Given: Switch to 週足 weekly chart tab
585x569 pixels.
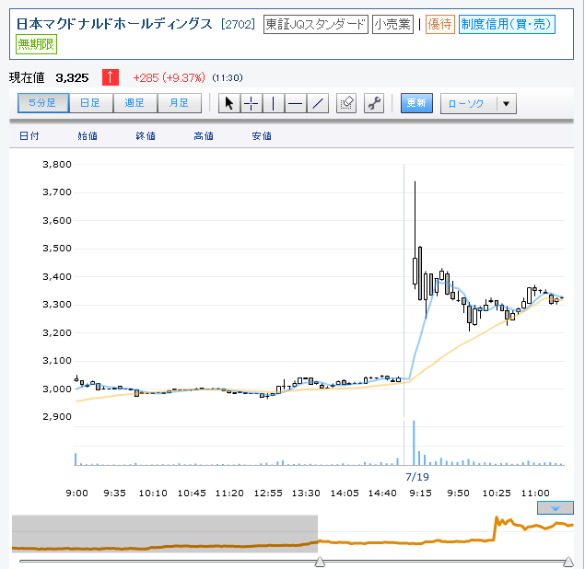Looking at the screenshot, I should [135, 103].
